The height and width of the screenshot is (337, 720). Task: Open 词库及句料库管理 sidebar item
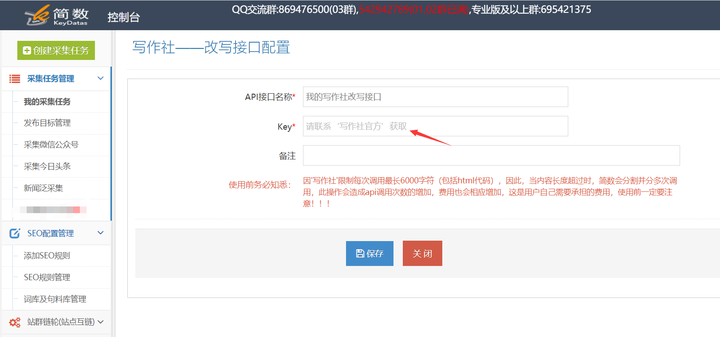pyautogui.click(x=55, y=299)
